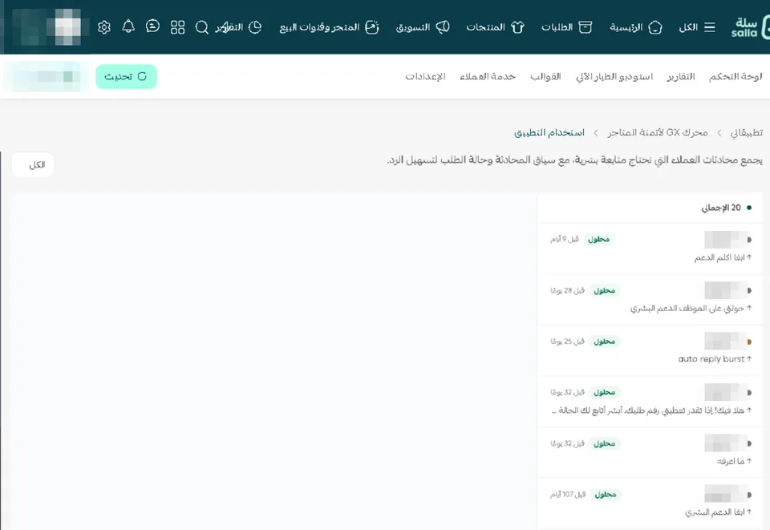
Task: Click the الكل filter button
Action: coord(33,165)
